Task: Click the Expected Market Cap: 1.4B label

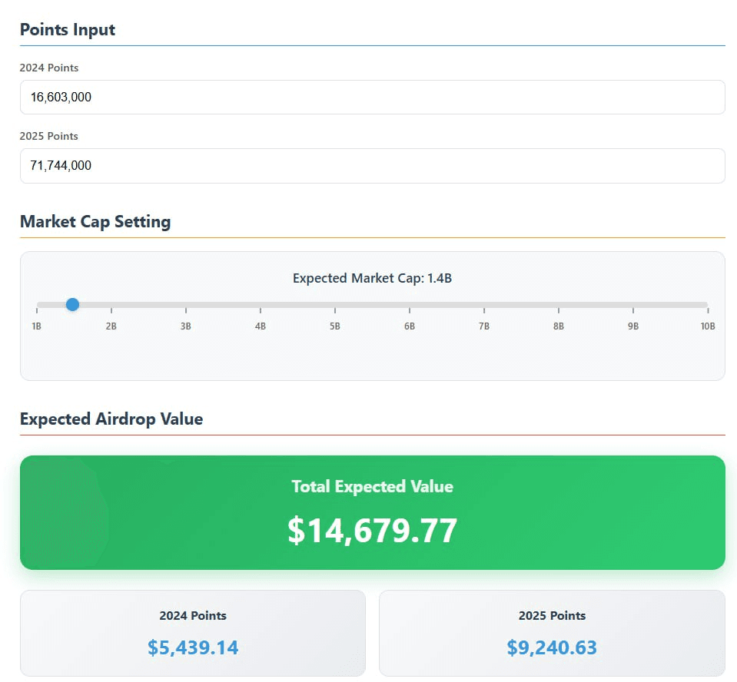Action: tap(372, 278)
